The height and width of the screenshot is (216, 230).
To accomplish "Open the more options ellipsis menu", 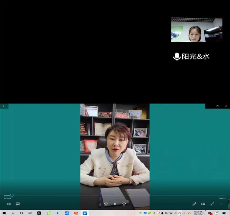I will (221, 204).
